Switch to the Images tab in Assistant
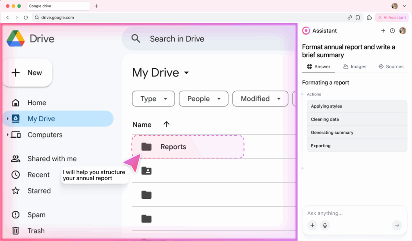Viewport: 412px width, 241px height. (x=354, y=66)
